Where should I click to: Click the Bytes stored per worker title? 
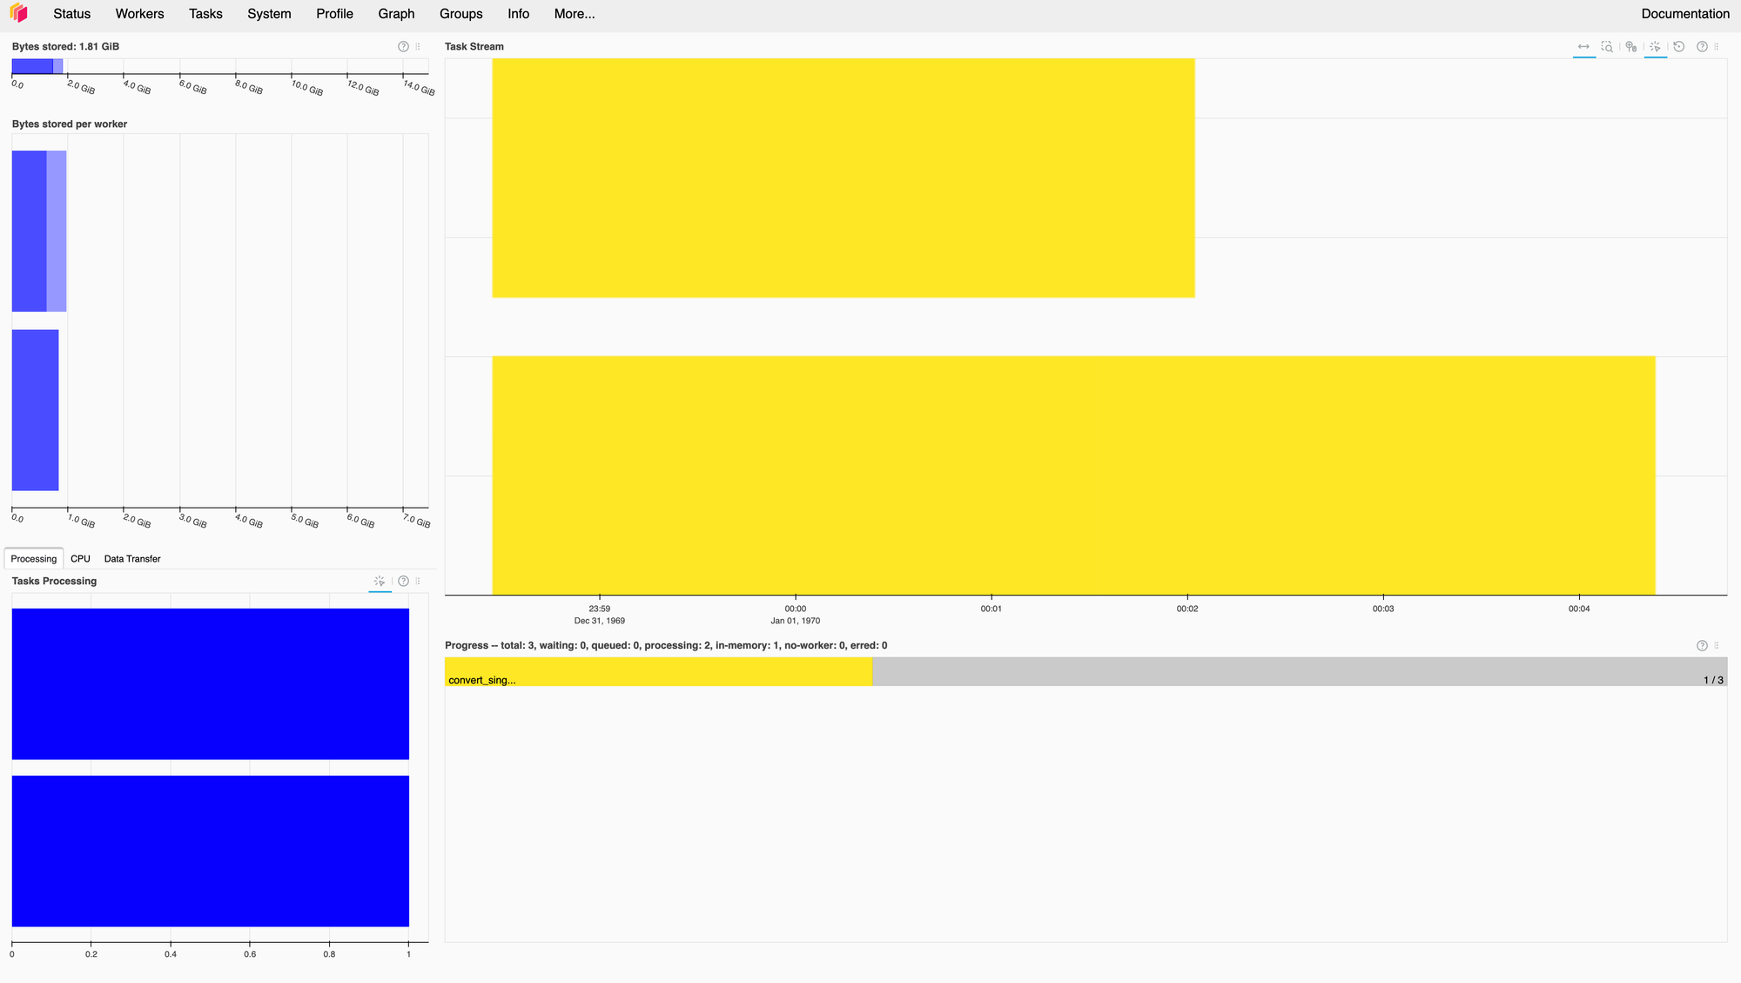(70, 125)
